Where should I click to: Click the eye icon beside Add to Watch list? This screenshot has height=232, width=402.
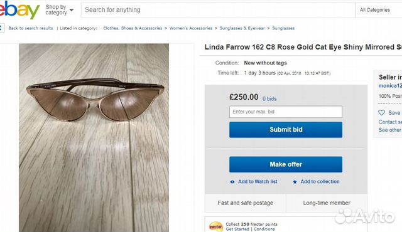point(232,182)
